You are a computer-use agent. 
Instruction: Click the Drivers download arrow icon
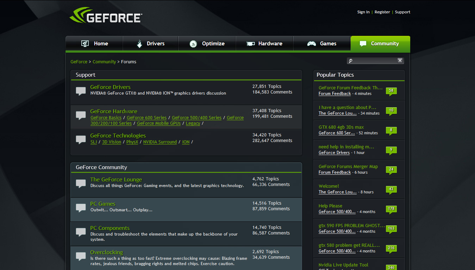coord(139,44)
